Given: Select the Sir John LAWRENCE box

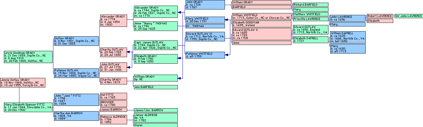Looking at the screenshot, I should pyautogui.click(x=408, y=16).
